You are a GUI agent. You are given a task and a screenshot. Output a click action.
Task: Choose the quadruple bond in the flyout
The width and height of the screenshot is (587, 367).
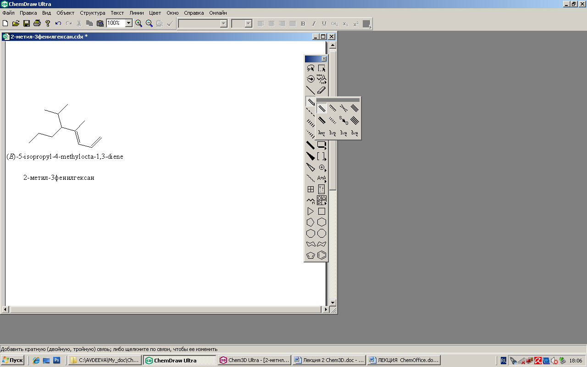pyautogui.click(x=354, y=121)
